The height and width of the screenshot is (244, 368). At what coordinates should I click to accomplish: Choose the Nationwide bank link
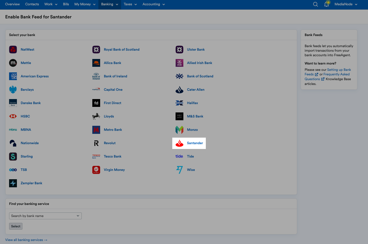tap(30, 143)
